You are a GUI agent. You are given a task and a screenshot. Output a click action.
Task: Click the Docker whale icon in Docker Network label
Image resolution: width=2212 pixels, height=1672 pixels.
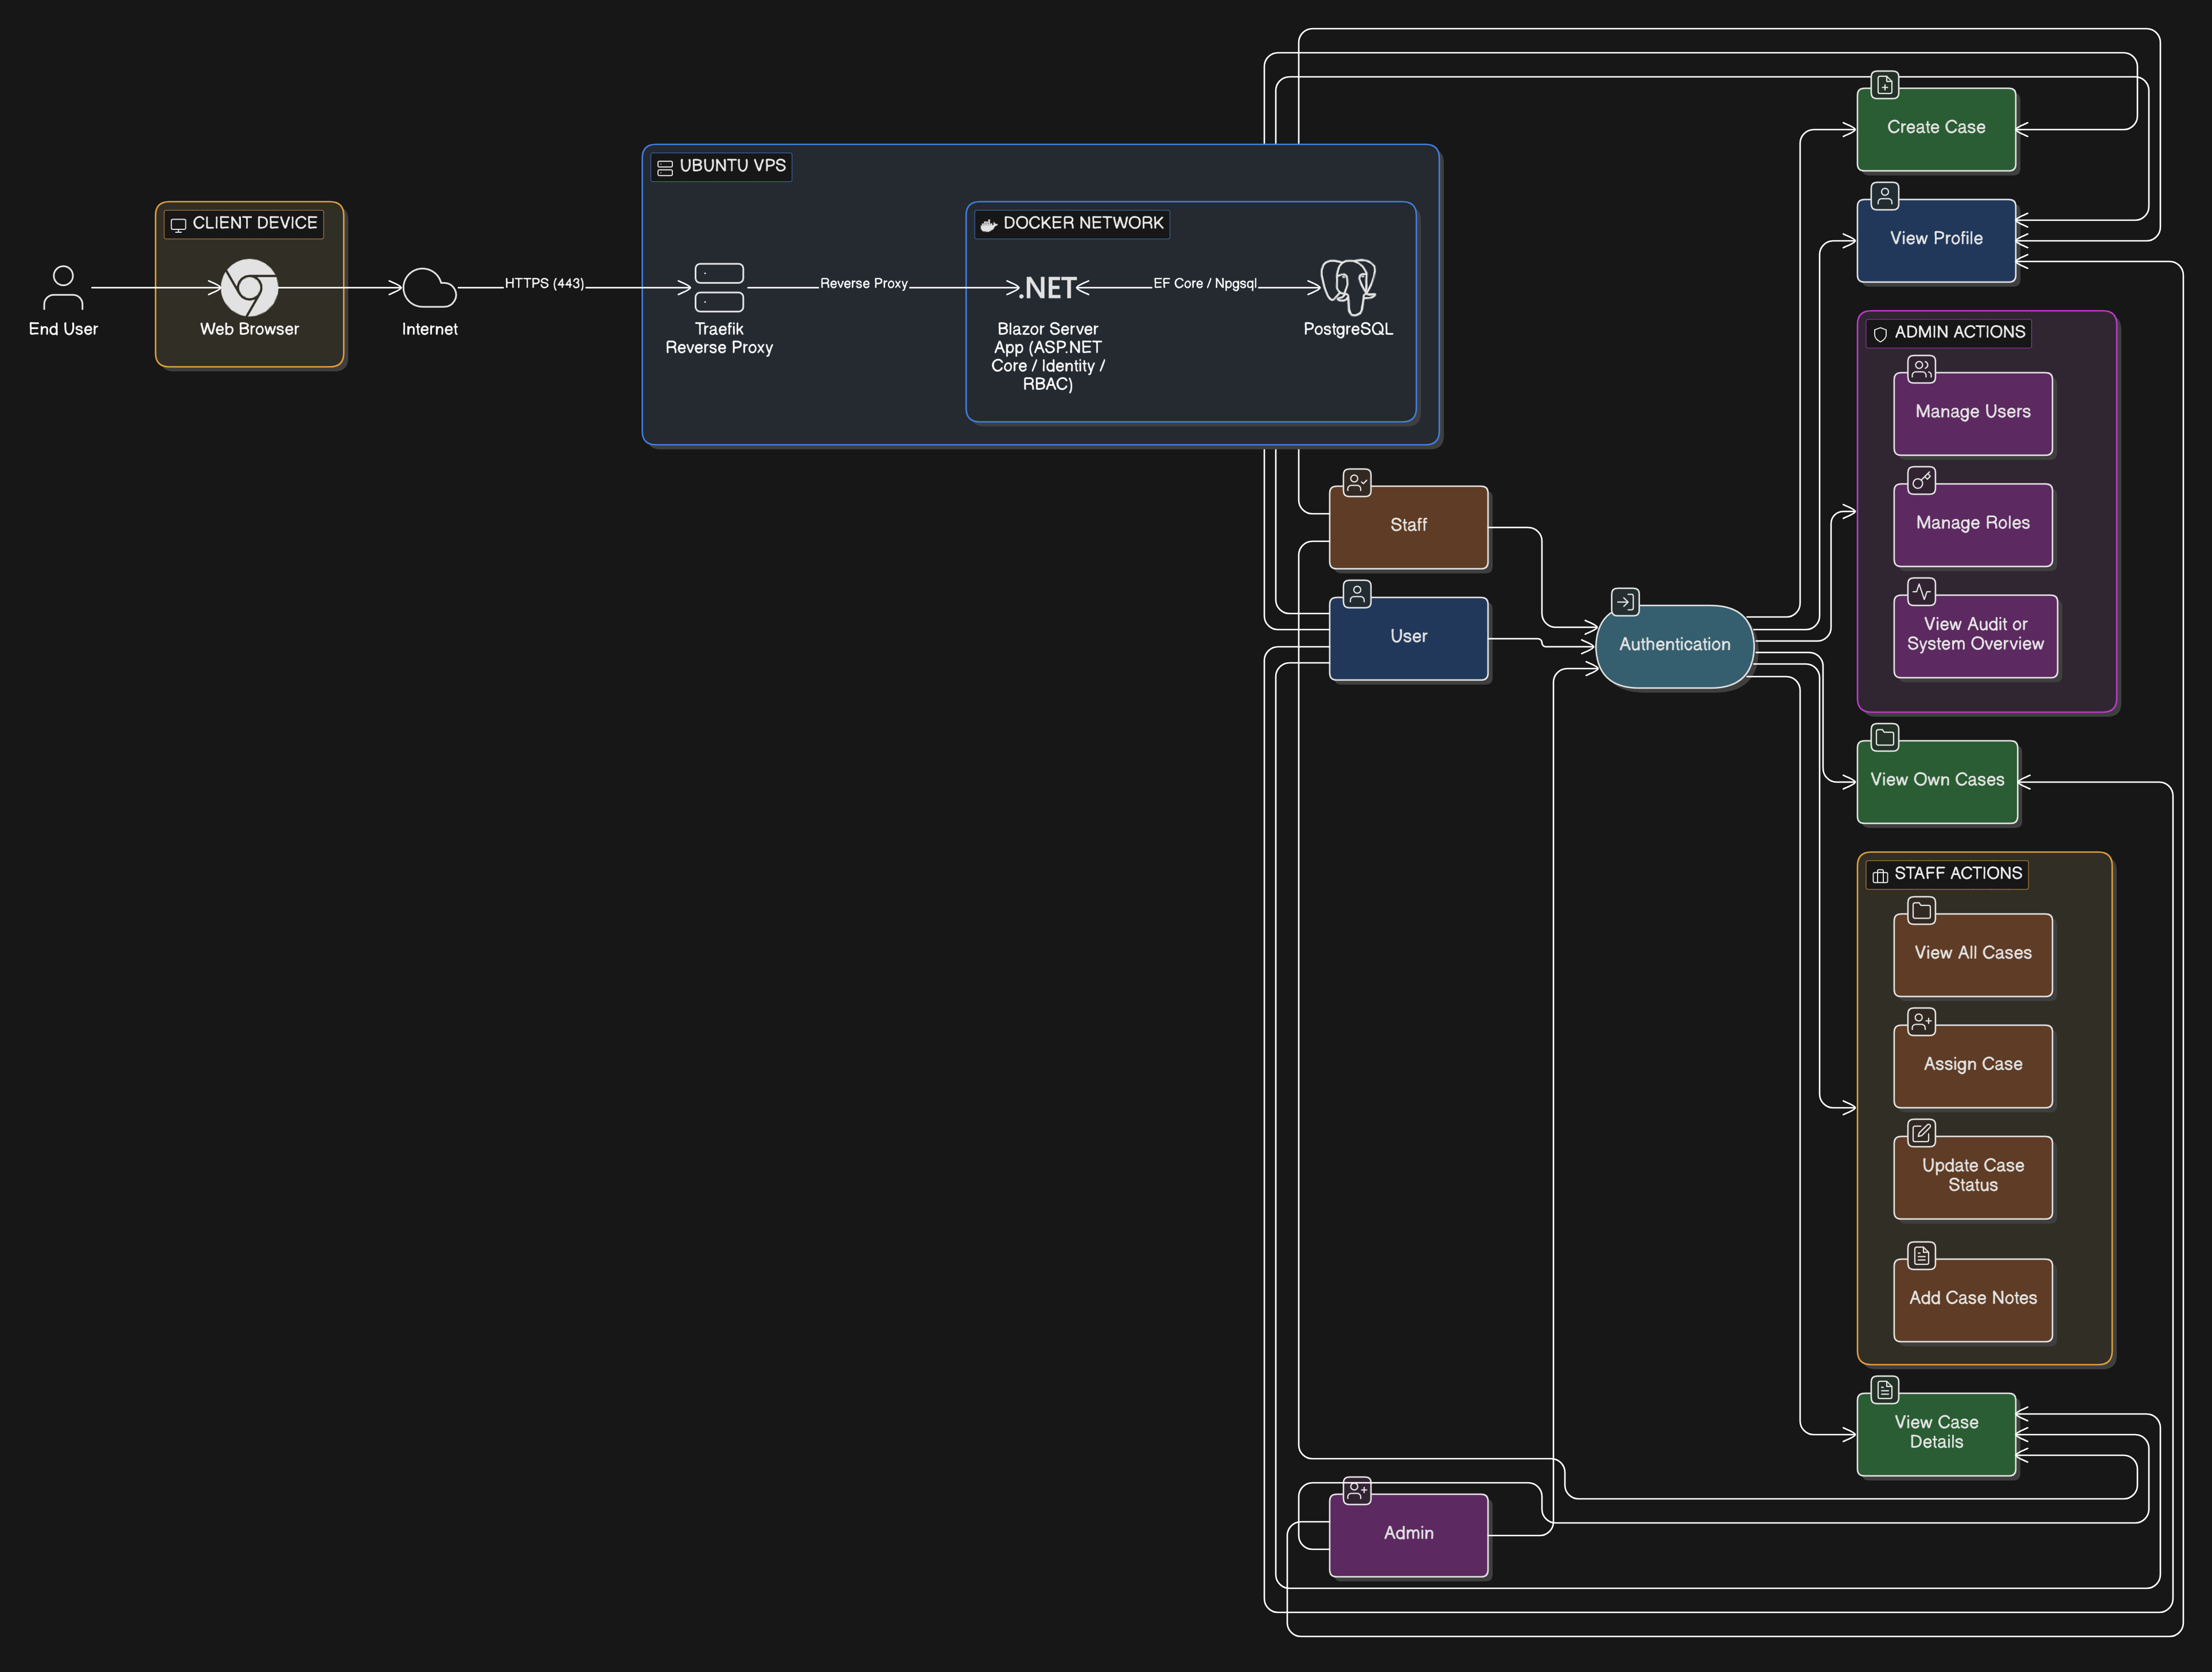coord(988,225)
